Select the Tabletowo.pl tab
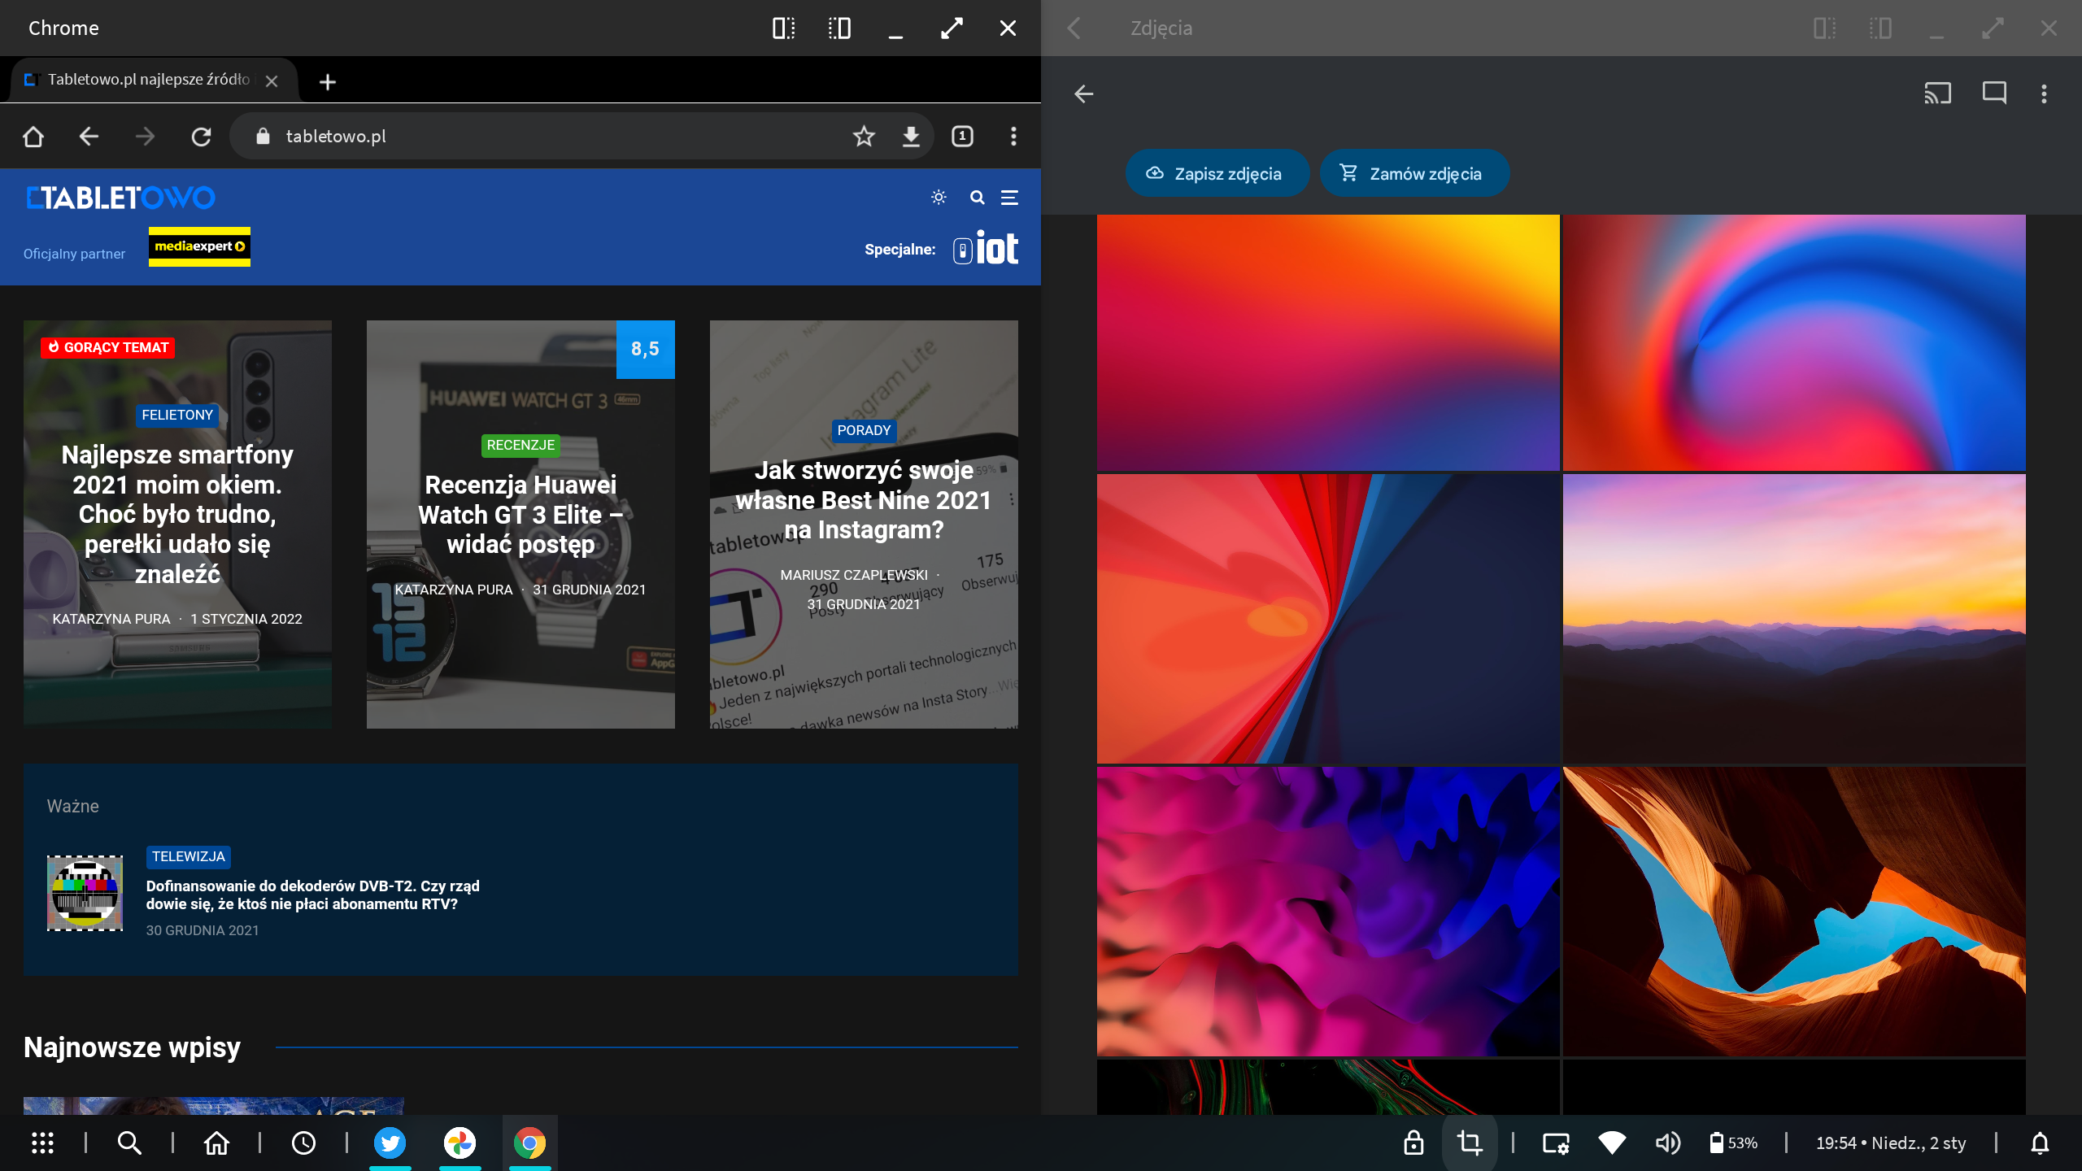The image size is (2082, 1171). [x=148, y=80]
